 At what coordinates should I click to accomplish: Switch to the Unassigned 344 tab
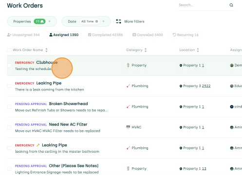(x=23, y=35)
